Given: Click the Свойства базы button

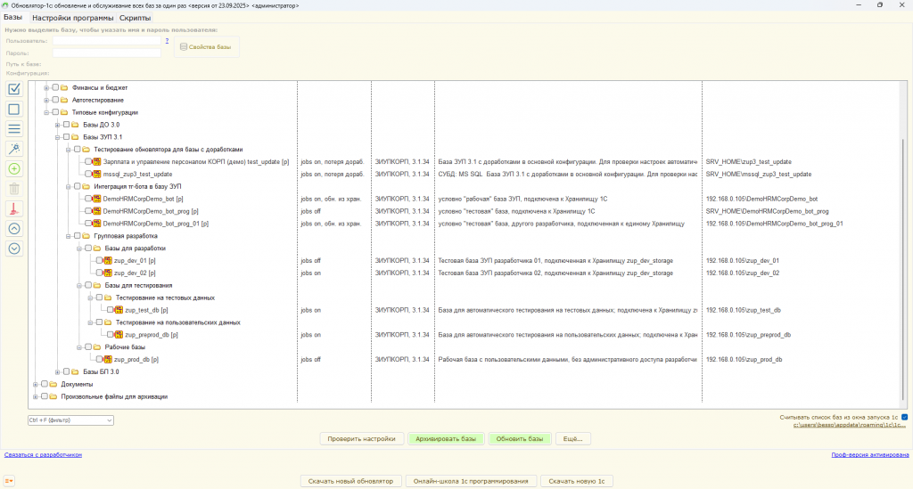Looking at the screenshot, I should click(x=206, y=46).
